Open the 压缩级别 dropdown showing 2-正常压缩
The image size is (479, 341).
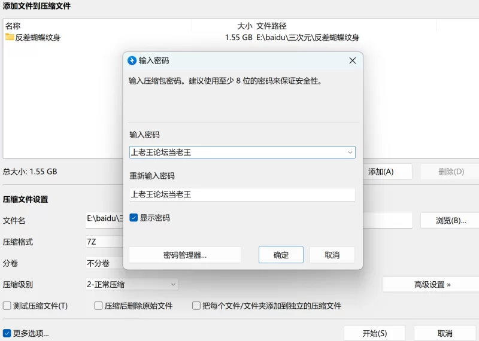(x=132, y=285)
